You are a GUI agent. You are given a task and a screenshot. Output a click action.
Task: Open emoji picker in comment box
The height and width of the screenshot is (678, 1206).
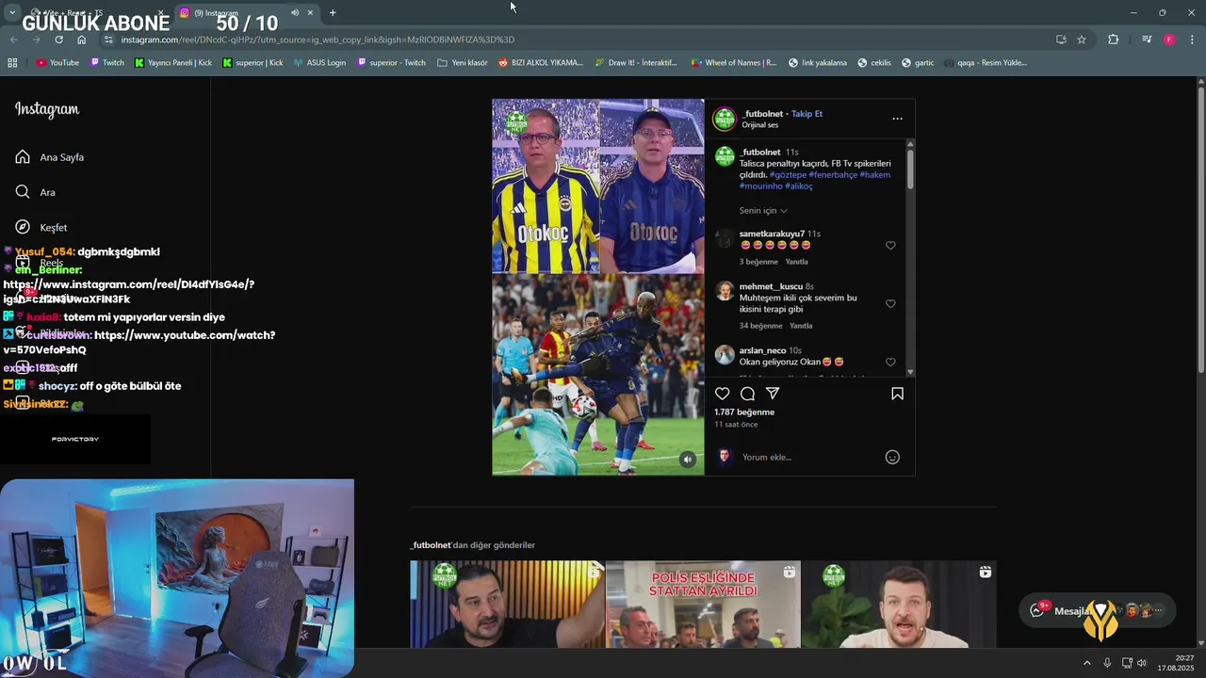click(892, 457)
